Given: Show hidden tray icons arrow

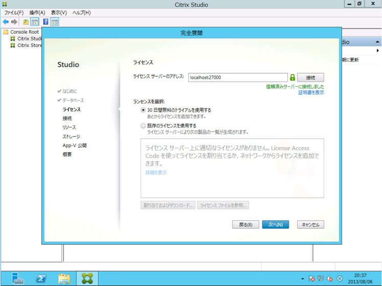Looking at the screenshot, I should [x=303, y=279].
